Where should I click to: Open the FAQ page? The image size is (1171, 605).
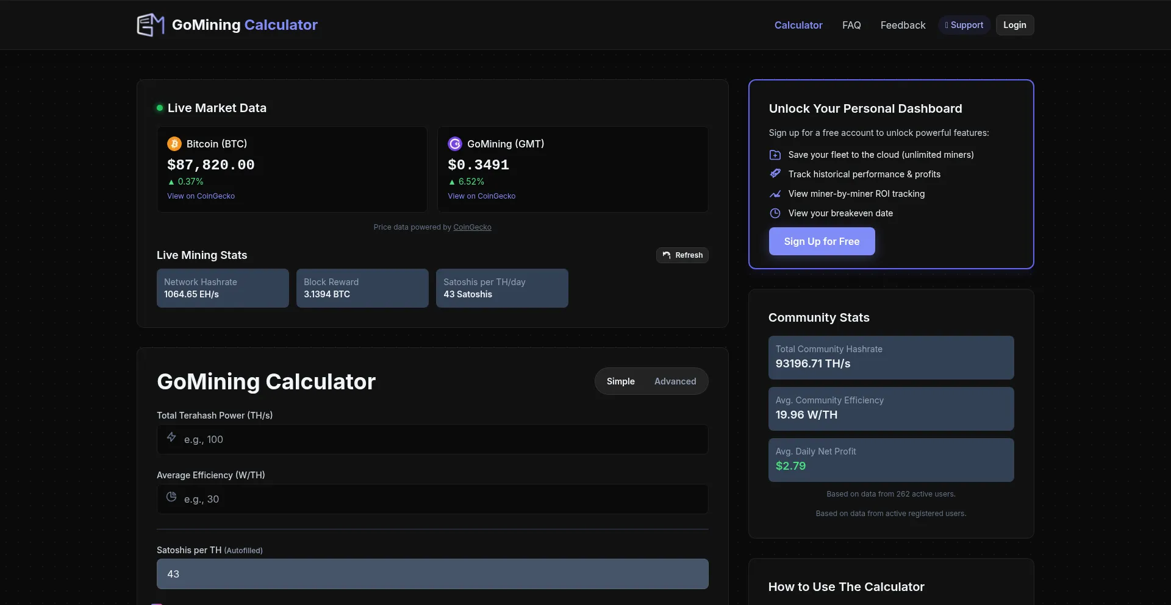click(x=851, y=25)
